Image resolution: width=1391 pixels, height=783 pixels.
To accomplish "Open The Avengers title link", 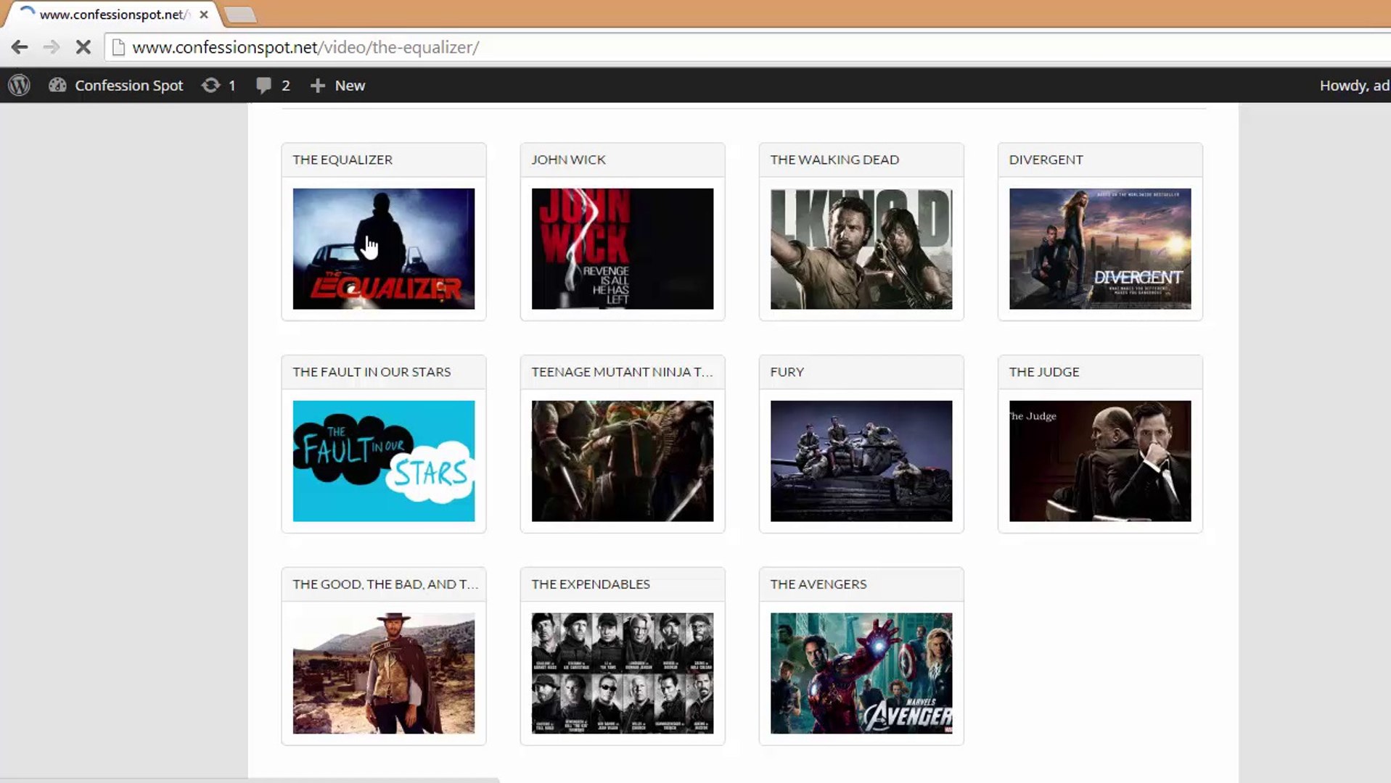I will (x=818, y=584).
